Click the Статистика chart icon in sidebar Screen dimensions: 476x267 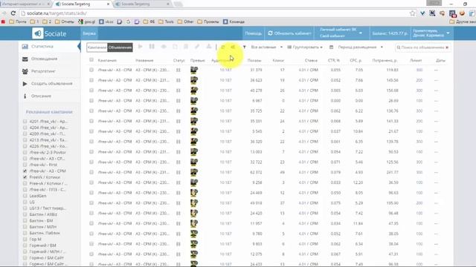pos(25,47)
